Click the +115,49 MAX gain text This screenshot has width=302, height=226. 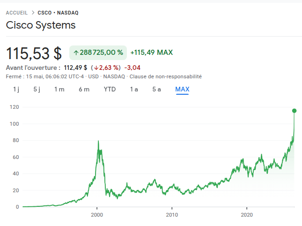(152, 53)
